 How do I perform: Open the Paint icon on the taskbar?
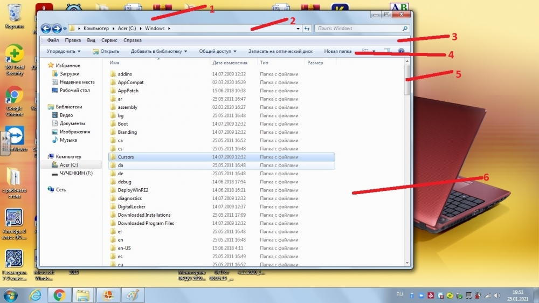[131, 295]
